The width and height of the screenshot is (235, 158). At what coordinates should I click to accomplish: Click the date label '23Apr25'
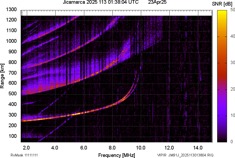(x=157, y=2)
